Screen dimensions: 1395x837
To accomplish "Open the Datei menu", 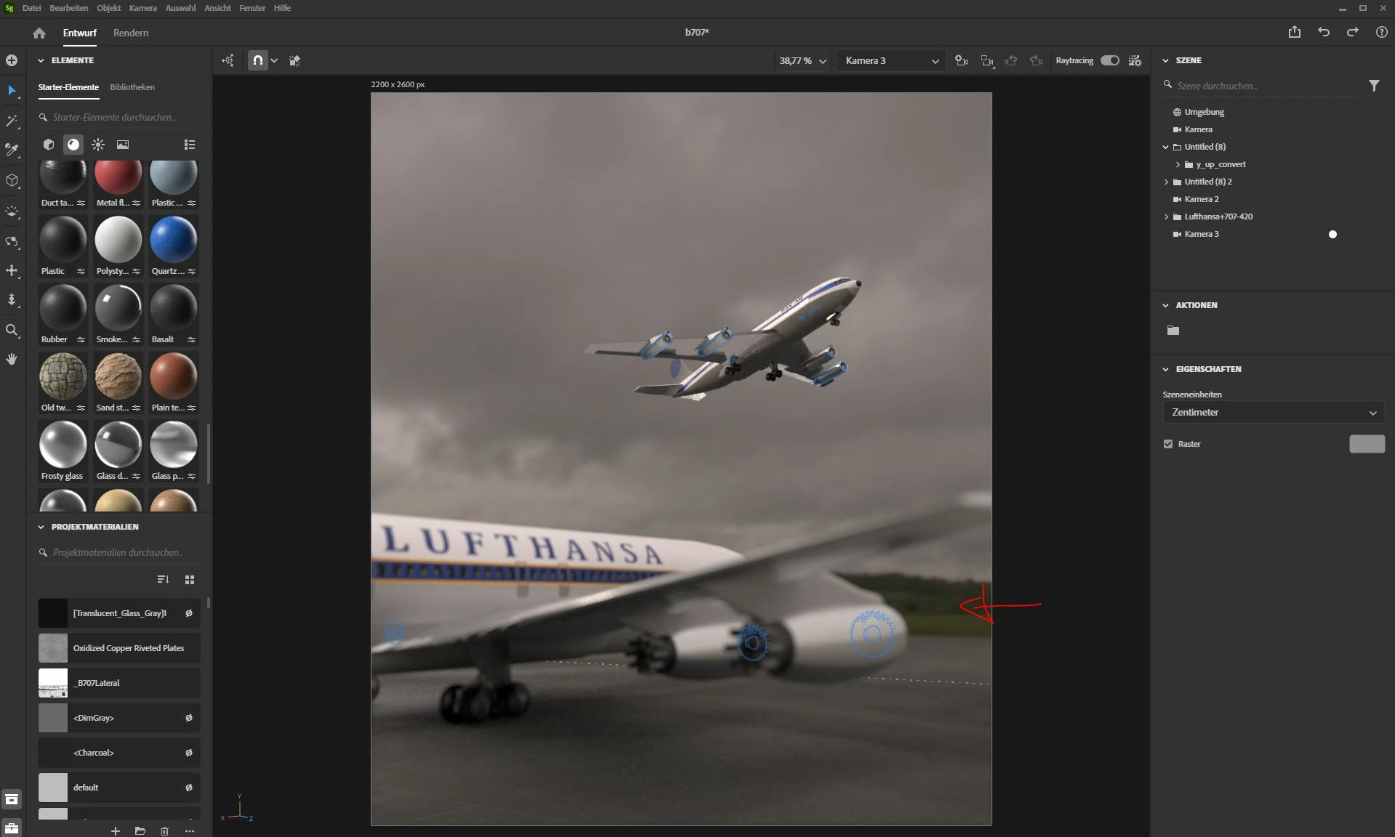I will [31, 8].
